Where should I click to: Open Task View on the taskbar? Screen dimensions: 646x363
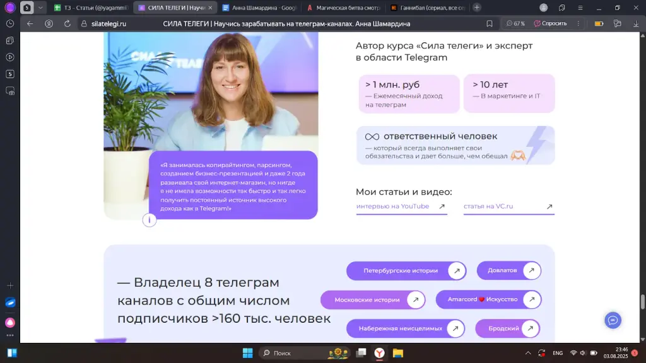(361, 353)
